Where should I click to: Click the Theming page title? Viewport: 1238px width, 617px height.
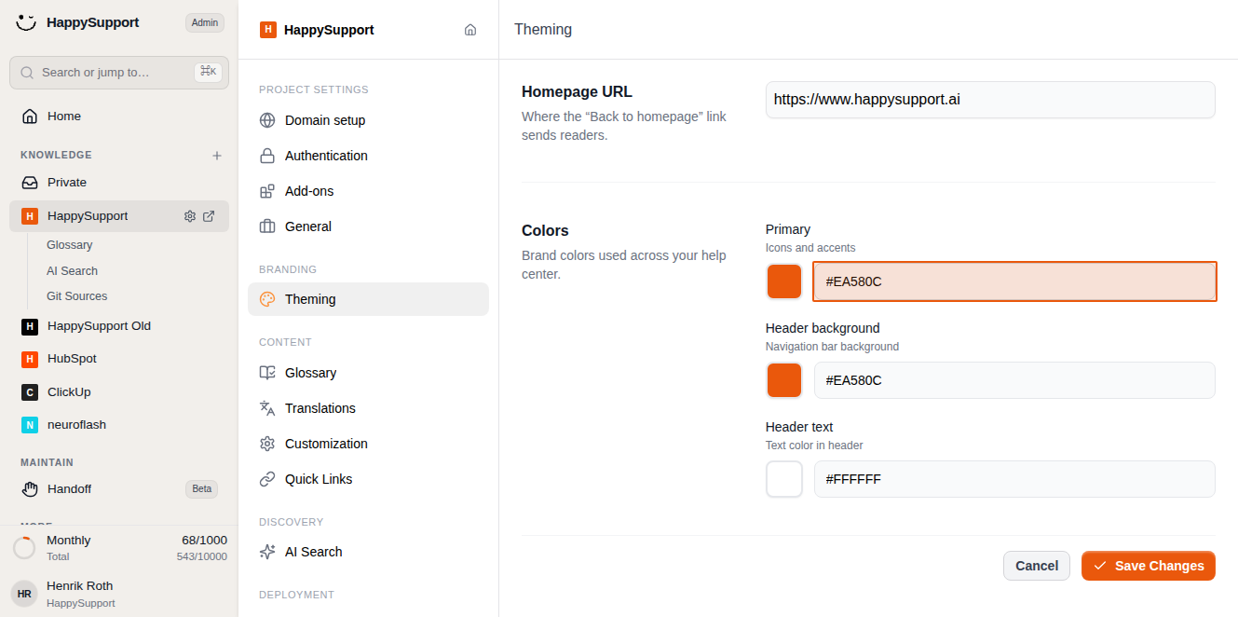pyautogui.click(x=543, y=30)
